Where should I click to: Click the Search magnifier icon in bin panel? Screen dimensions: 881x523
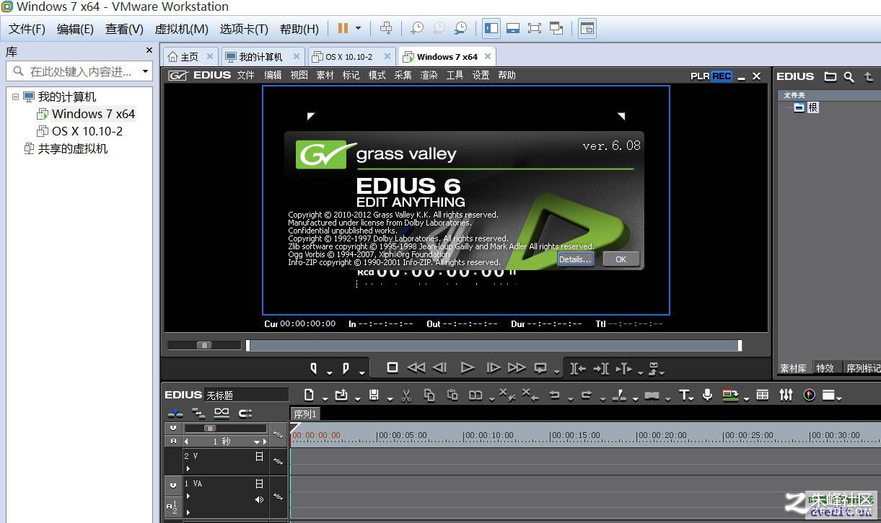coord(849,76)
